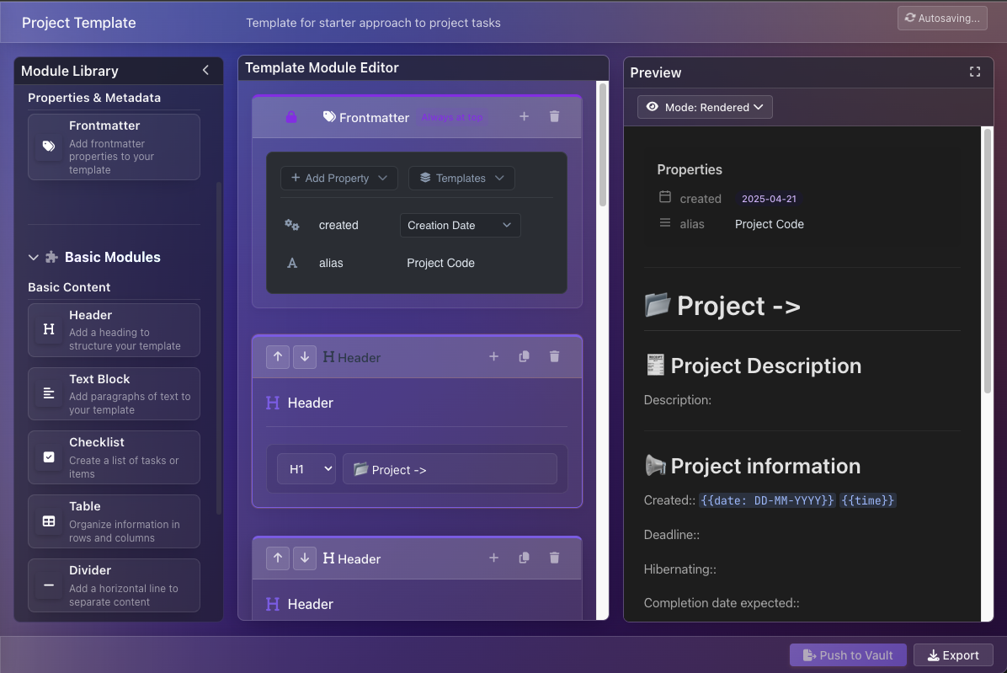
Task: Select the Divider module in the Module Library
Action: [114, 585]
